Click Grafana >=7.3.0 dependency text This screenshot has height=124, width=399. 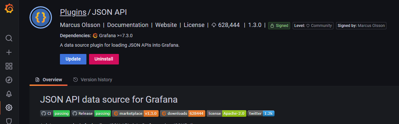coord(116,36)
